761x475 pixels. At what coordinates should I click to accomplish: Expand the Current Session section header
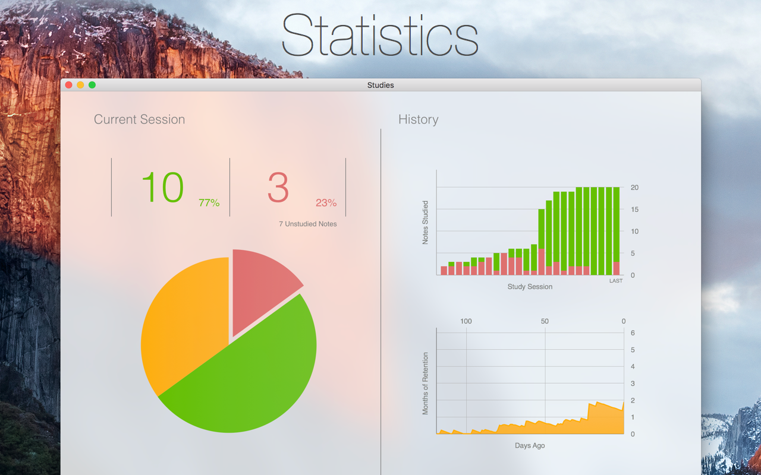click(139, 119)
